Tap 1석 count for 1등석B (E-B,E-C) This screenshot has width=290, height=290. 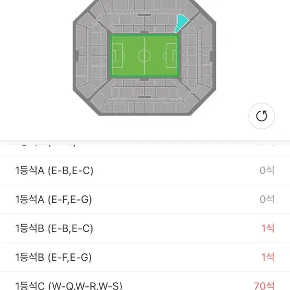pos(268,228)
